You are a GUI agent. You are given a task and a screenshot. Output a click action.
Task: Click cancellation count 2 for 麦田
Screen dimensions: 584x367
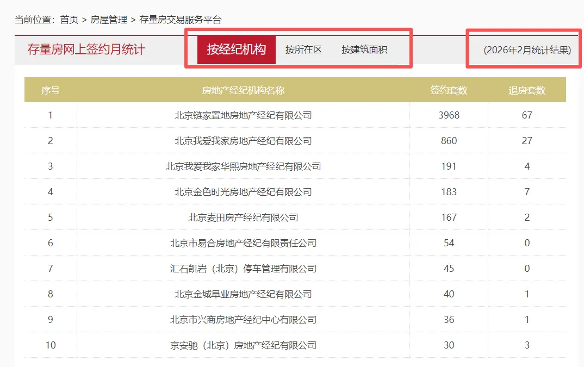[527, 217]
